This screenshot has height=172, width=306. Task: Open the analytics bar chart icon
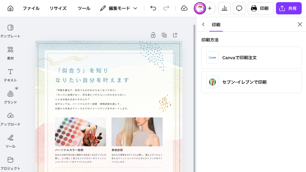(224, 8)
